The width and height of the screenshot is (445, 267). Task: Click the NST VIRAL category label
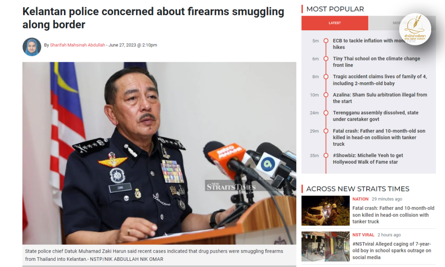point(363,235)
